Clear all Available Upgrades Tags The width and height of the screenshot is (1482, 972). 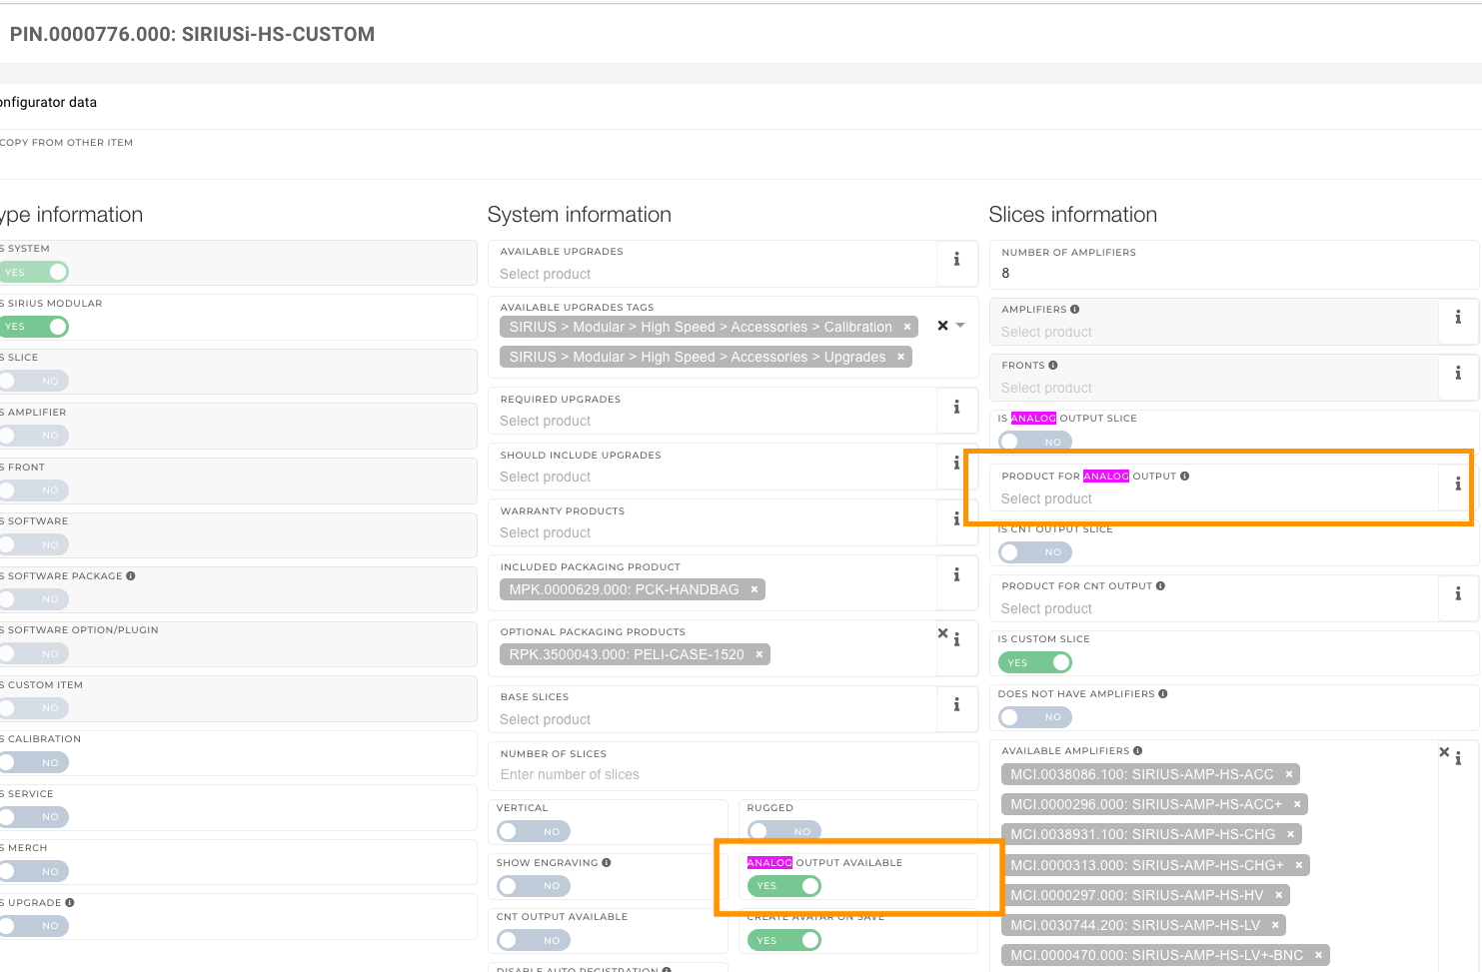coord(942,326)
